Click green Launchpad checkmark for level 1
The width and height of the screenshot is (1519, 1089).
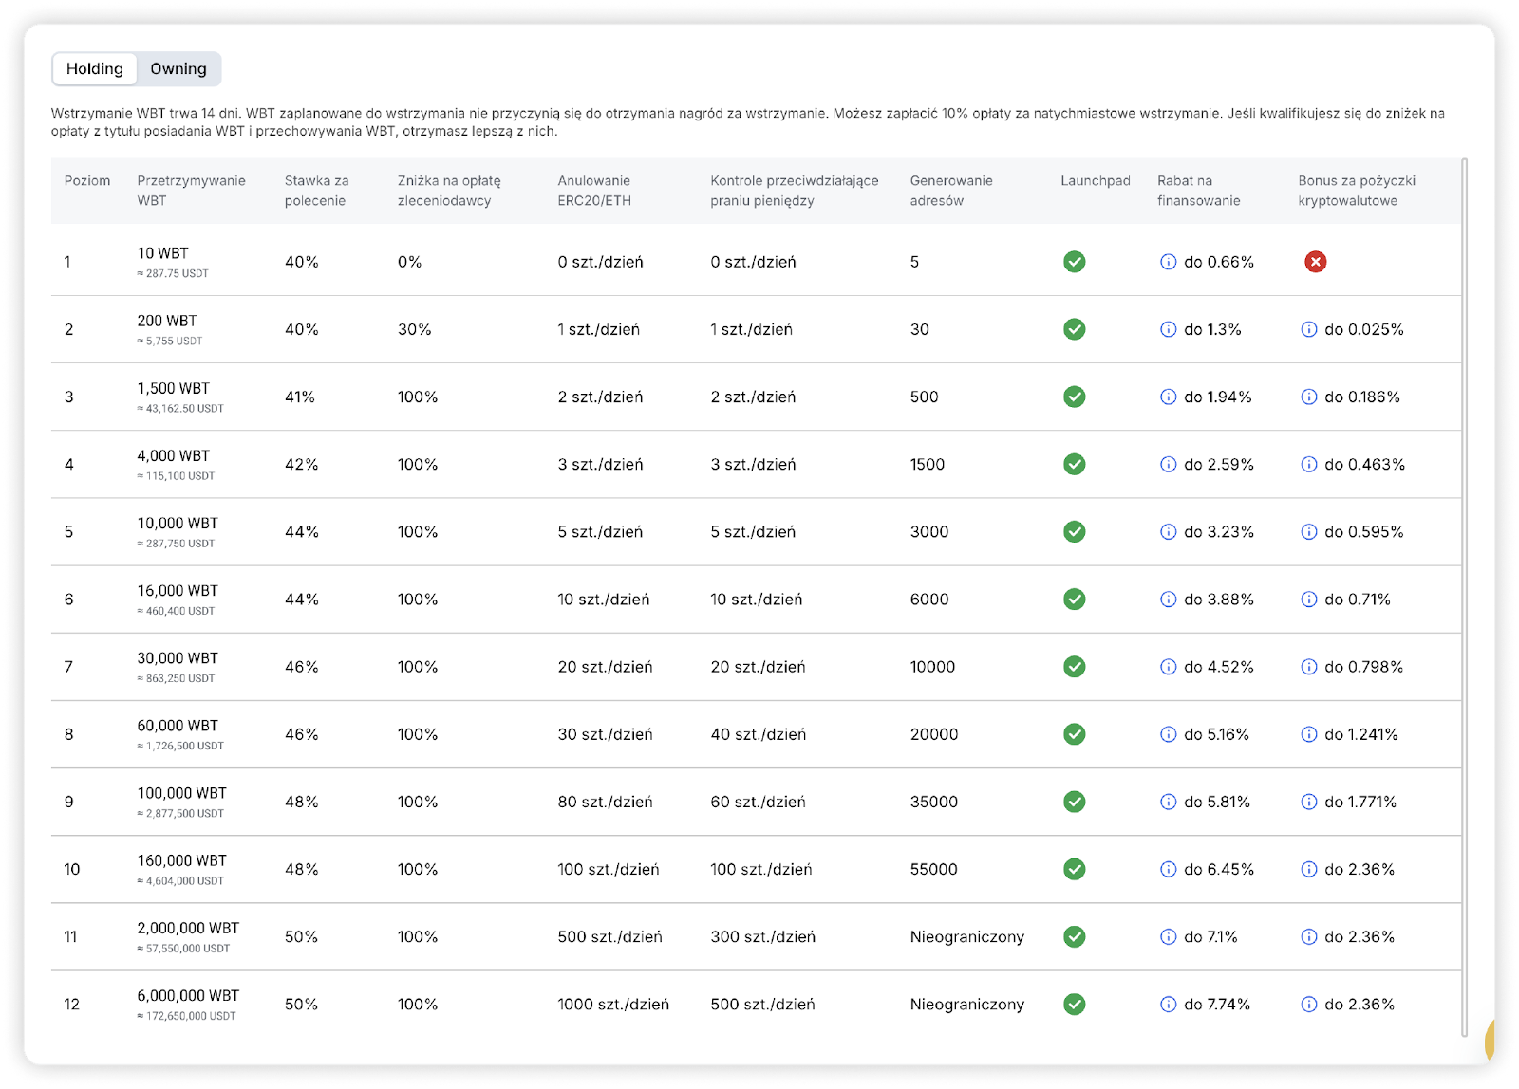pos(1075,262)
